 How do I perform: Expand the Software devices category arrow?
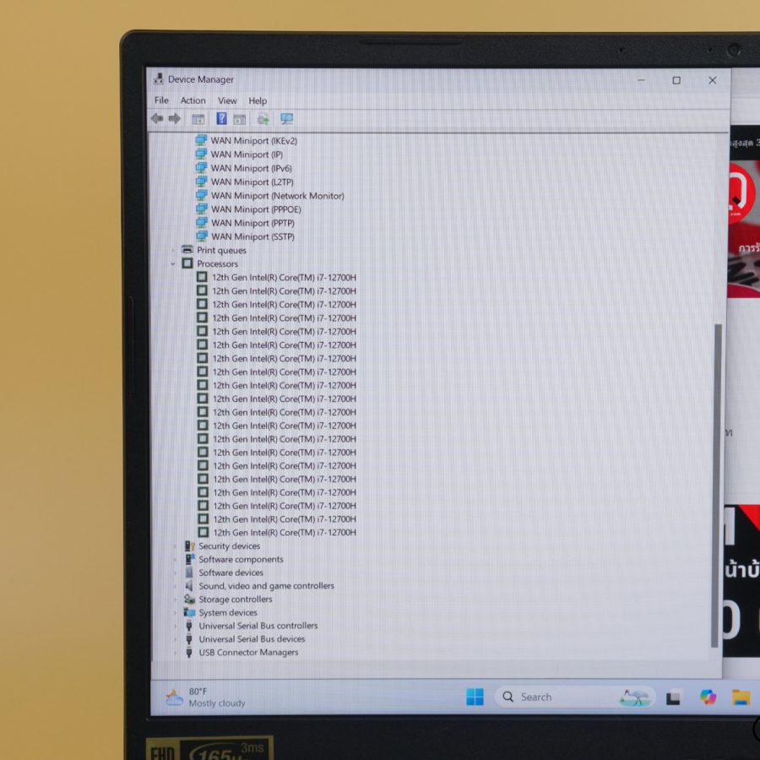pos(176,573)
